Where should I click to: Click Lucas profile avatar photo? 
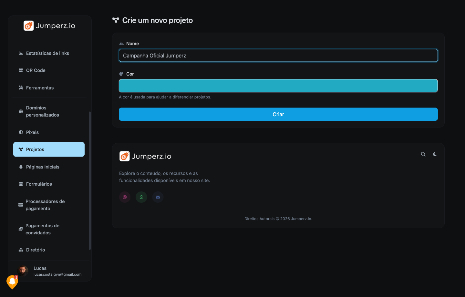(x=23, y=271)
